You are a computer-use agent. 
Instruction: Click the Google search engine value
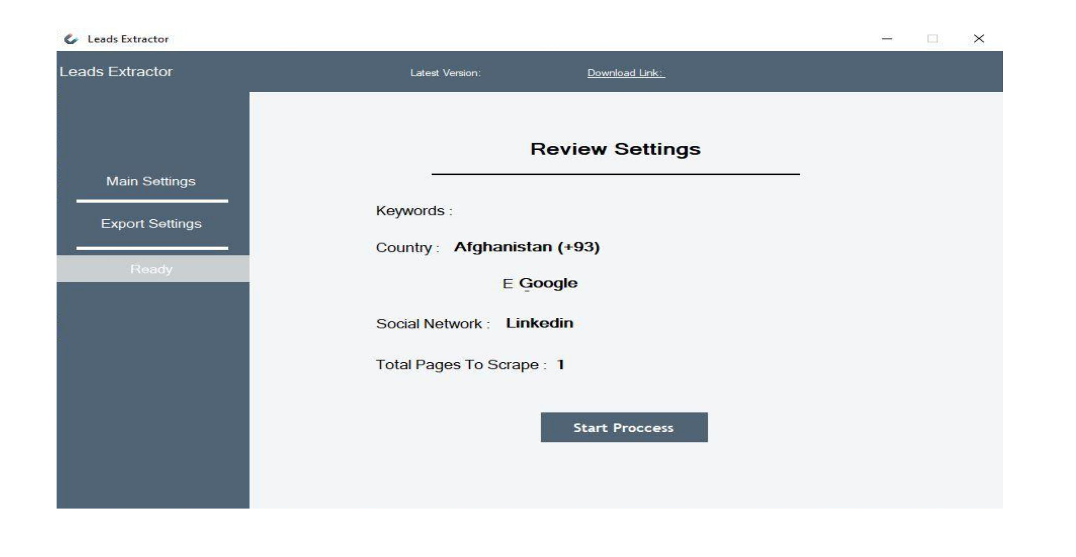coord(548,283)
